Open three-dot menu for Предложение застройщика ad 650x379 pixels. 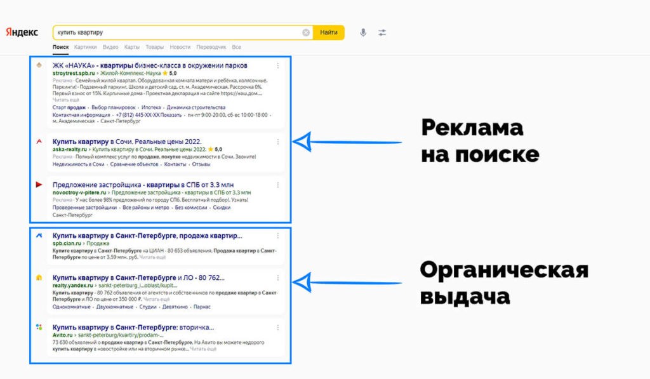click(x=278, y=185)
